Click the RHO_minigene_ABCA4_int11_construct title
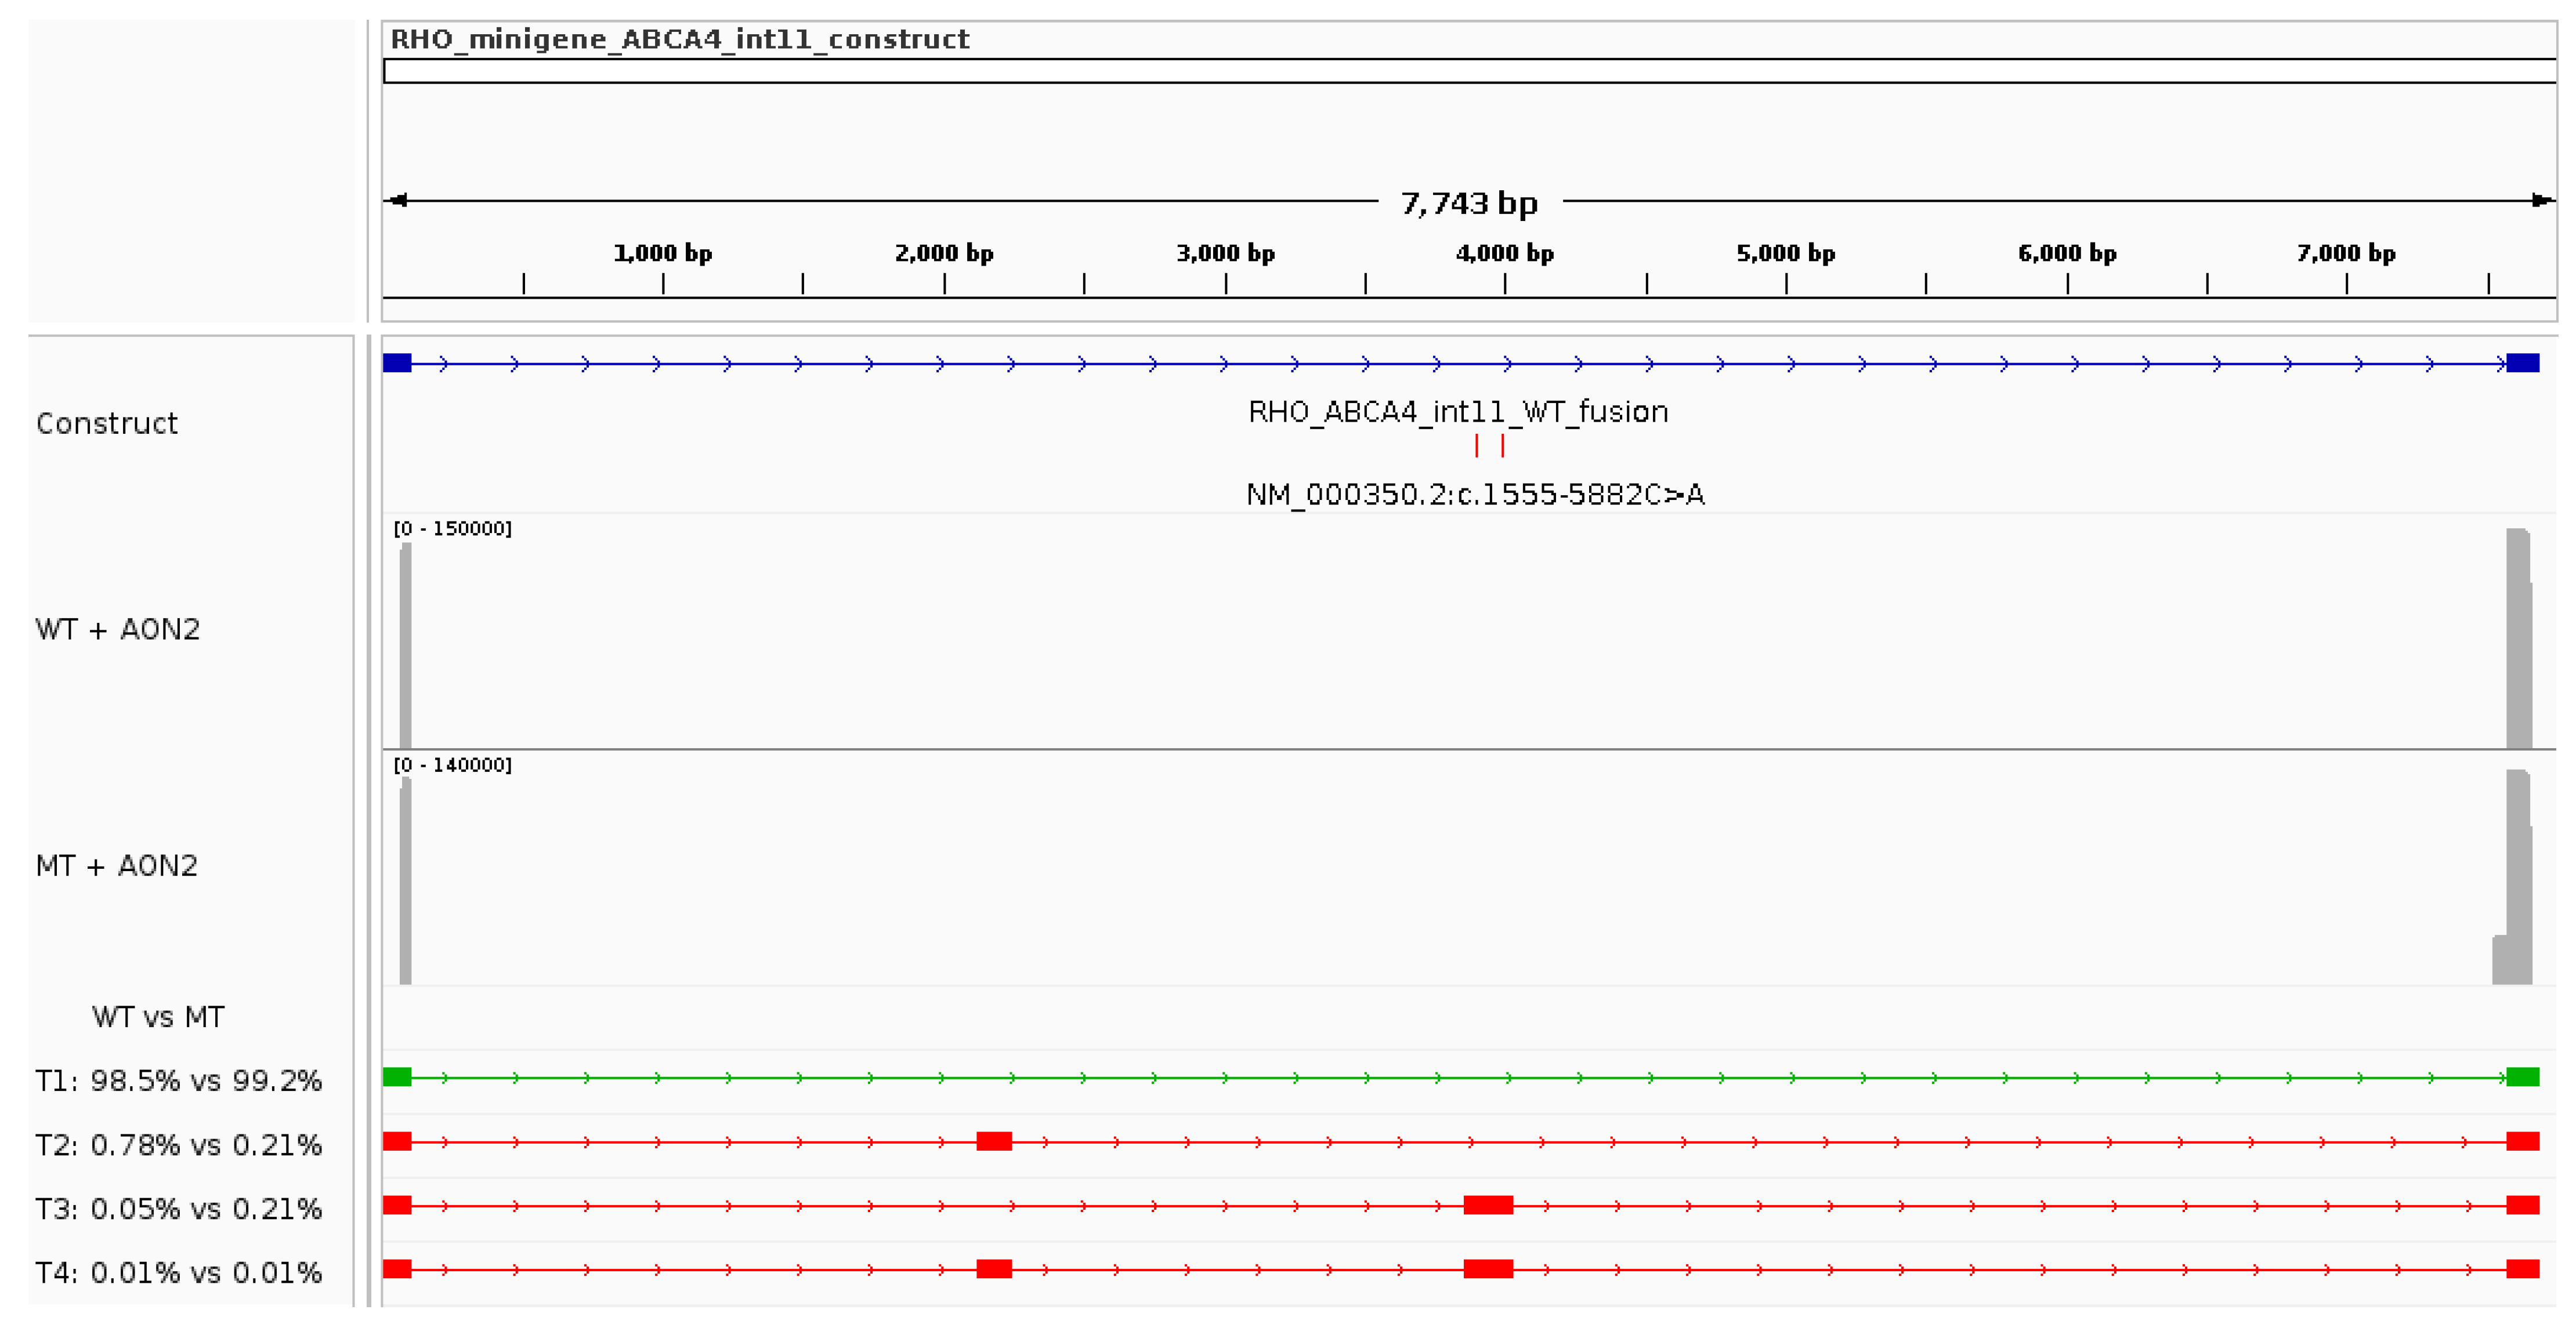Image resolution: width=2576 pixels, height=1331 pixels. point(679,39)
